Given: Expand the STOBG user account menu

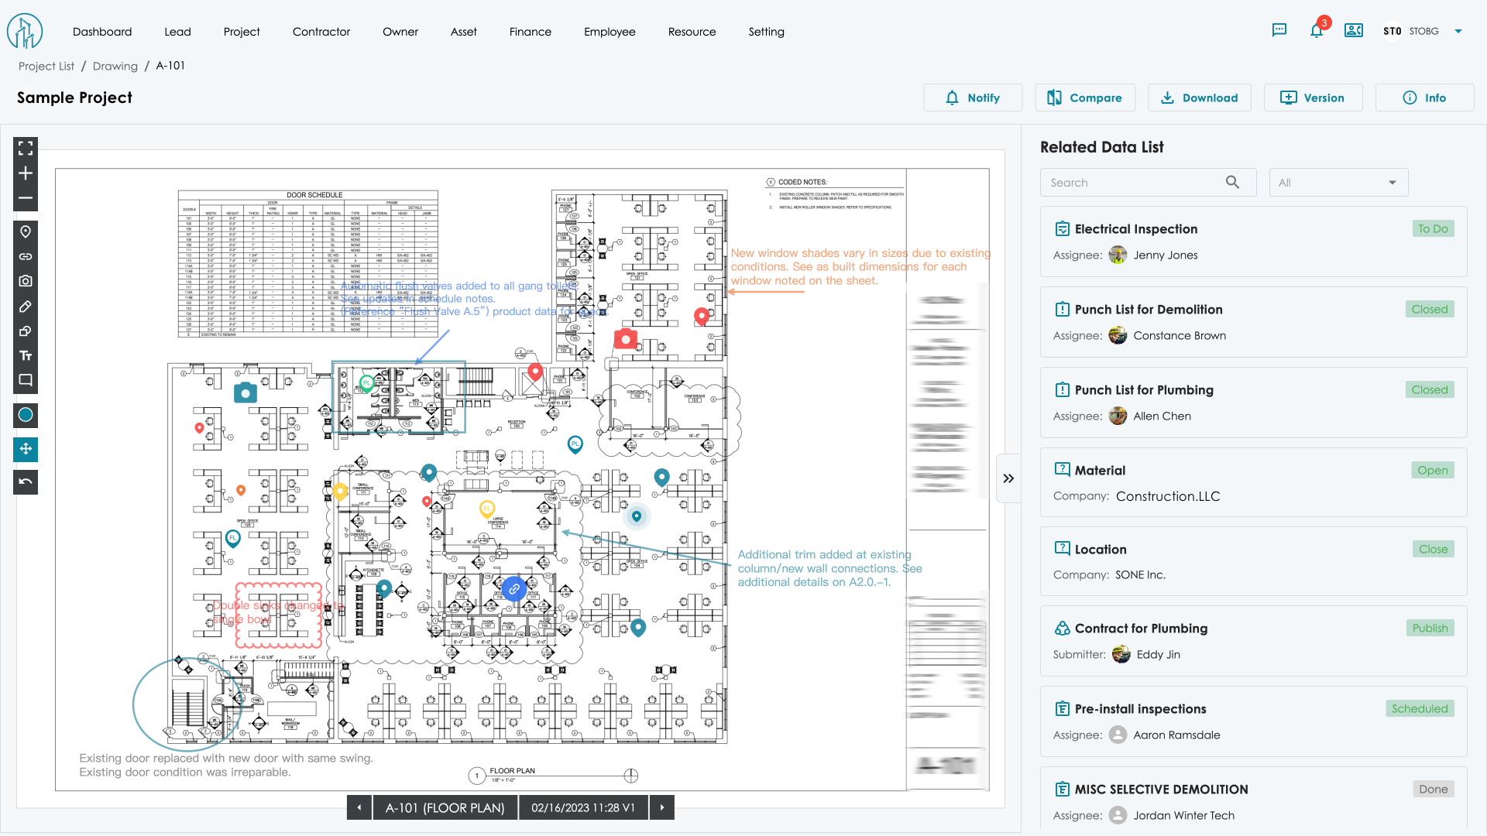Looking at the screenshot, I should pos(1458,32).
